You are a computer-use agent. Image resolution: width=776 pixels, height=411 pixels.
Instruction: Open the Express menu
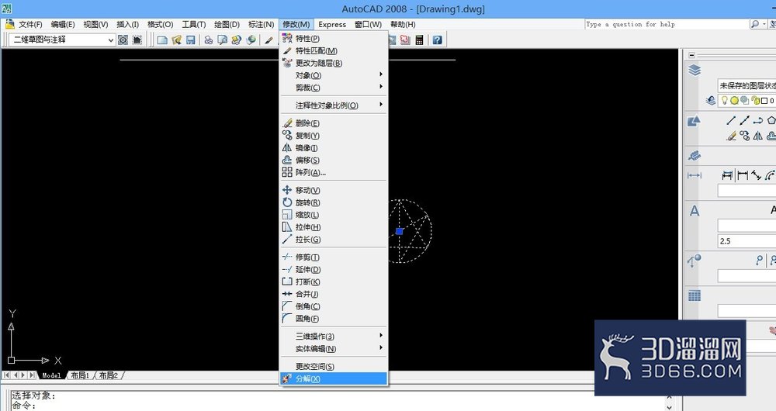point(332,24)
